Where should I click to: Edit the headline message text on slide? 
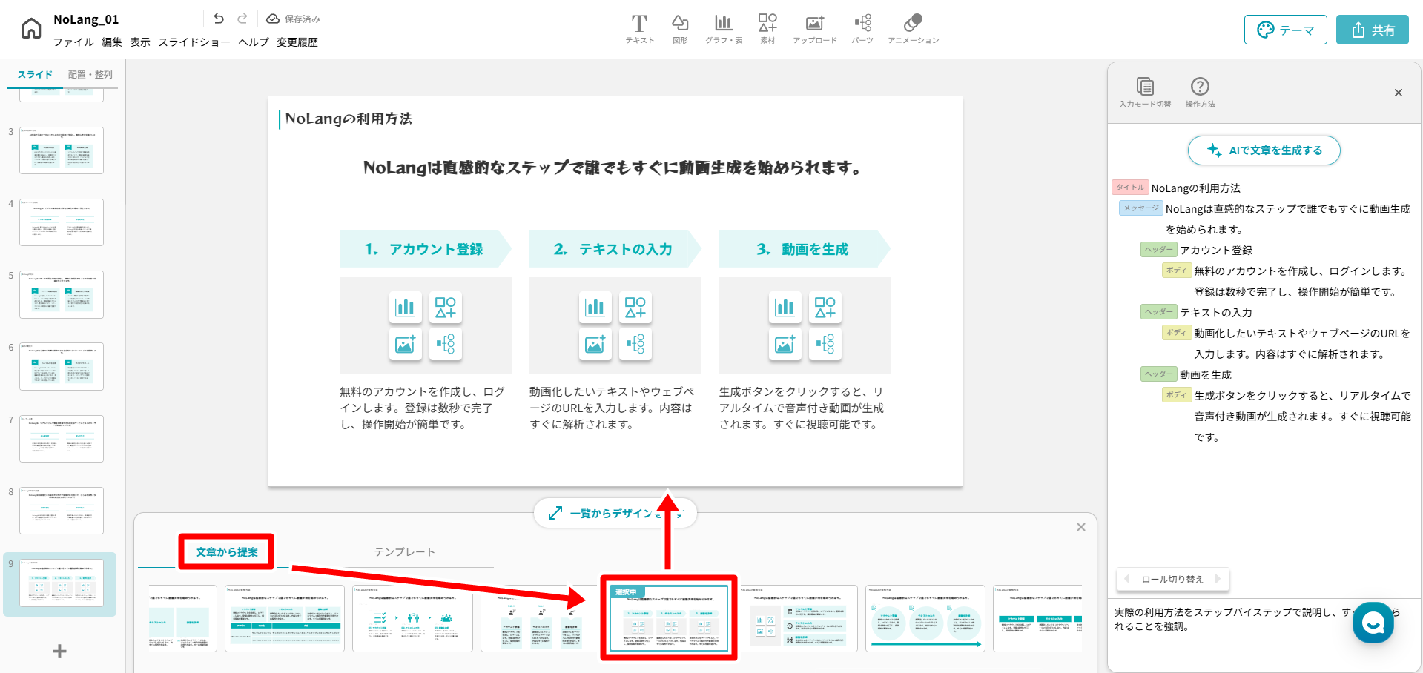pyautogui.click(x=614, y=168)
